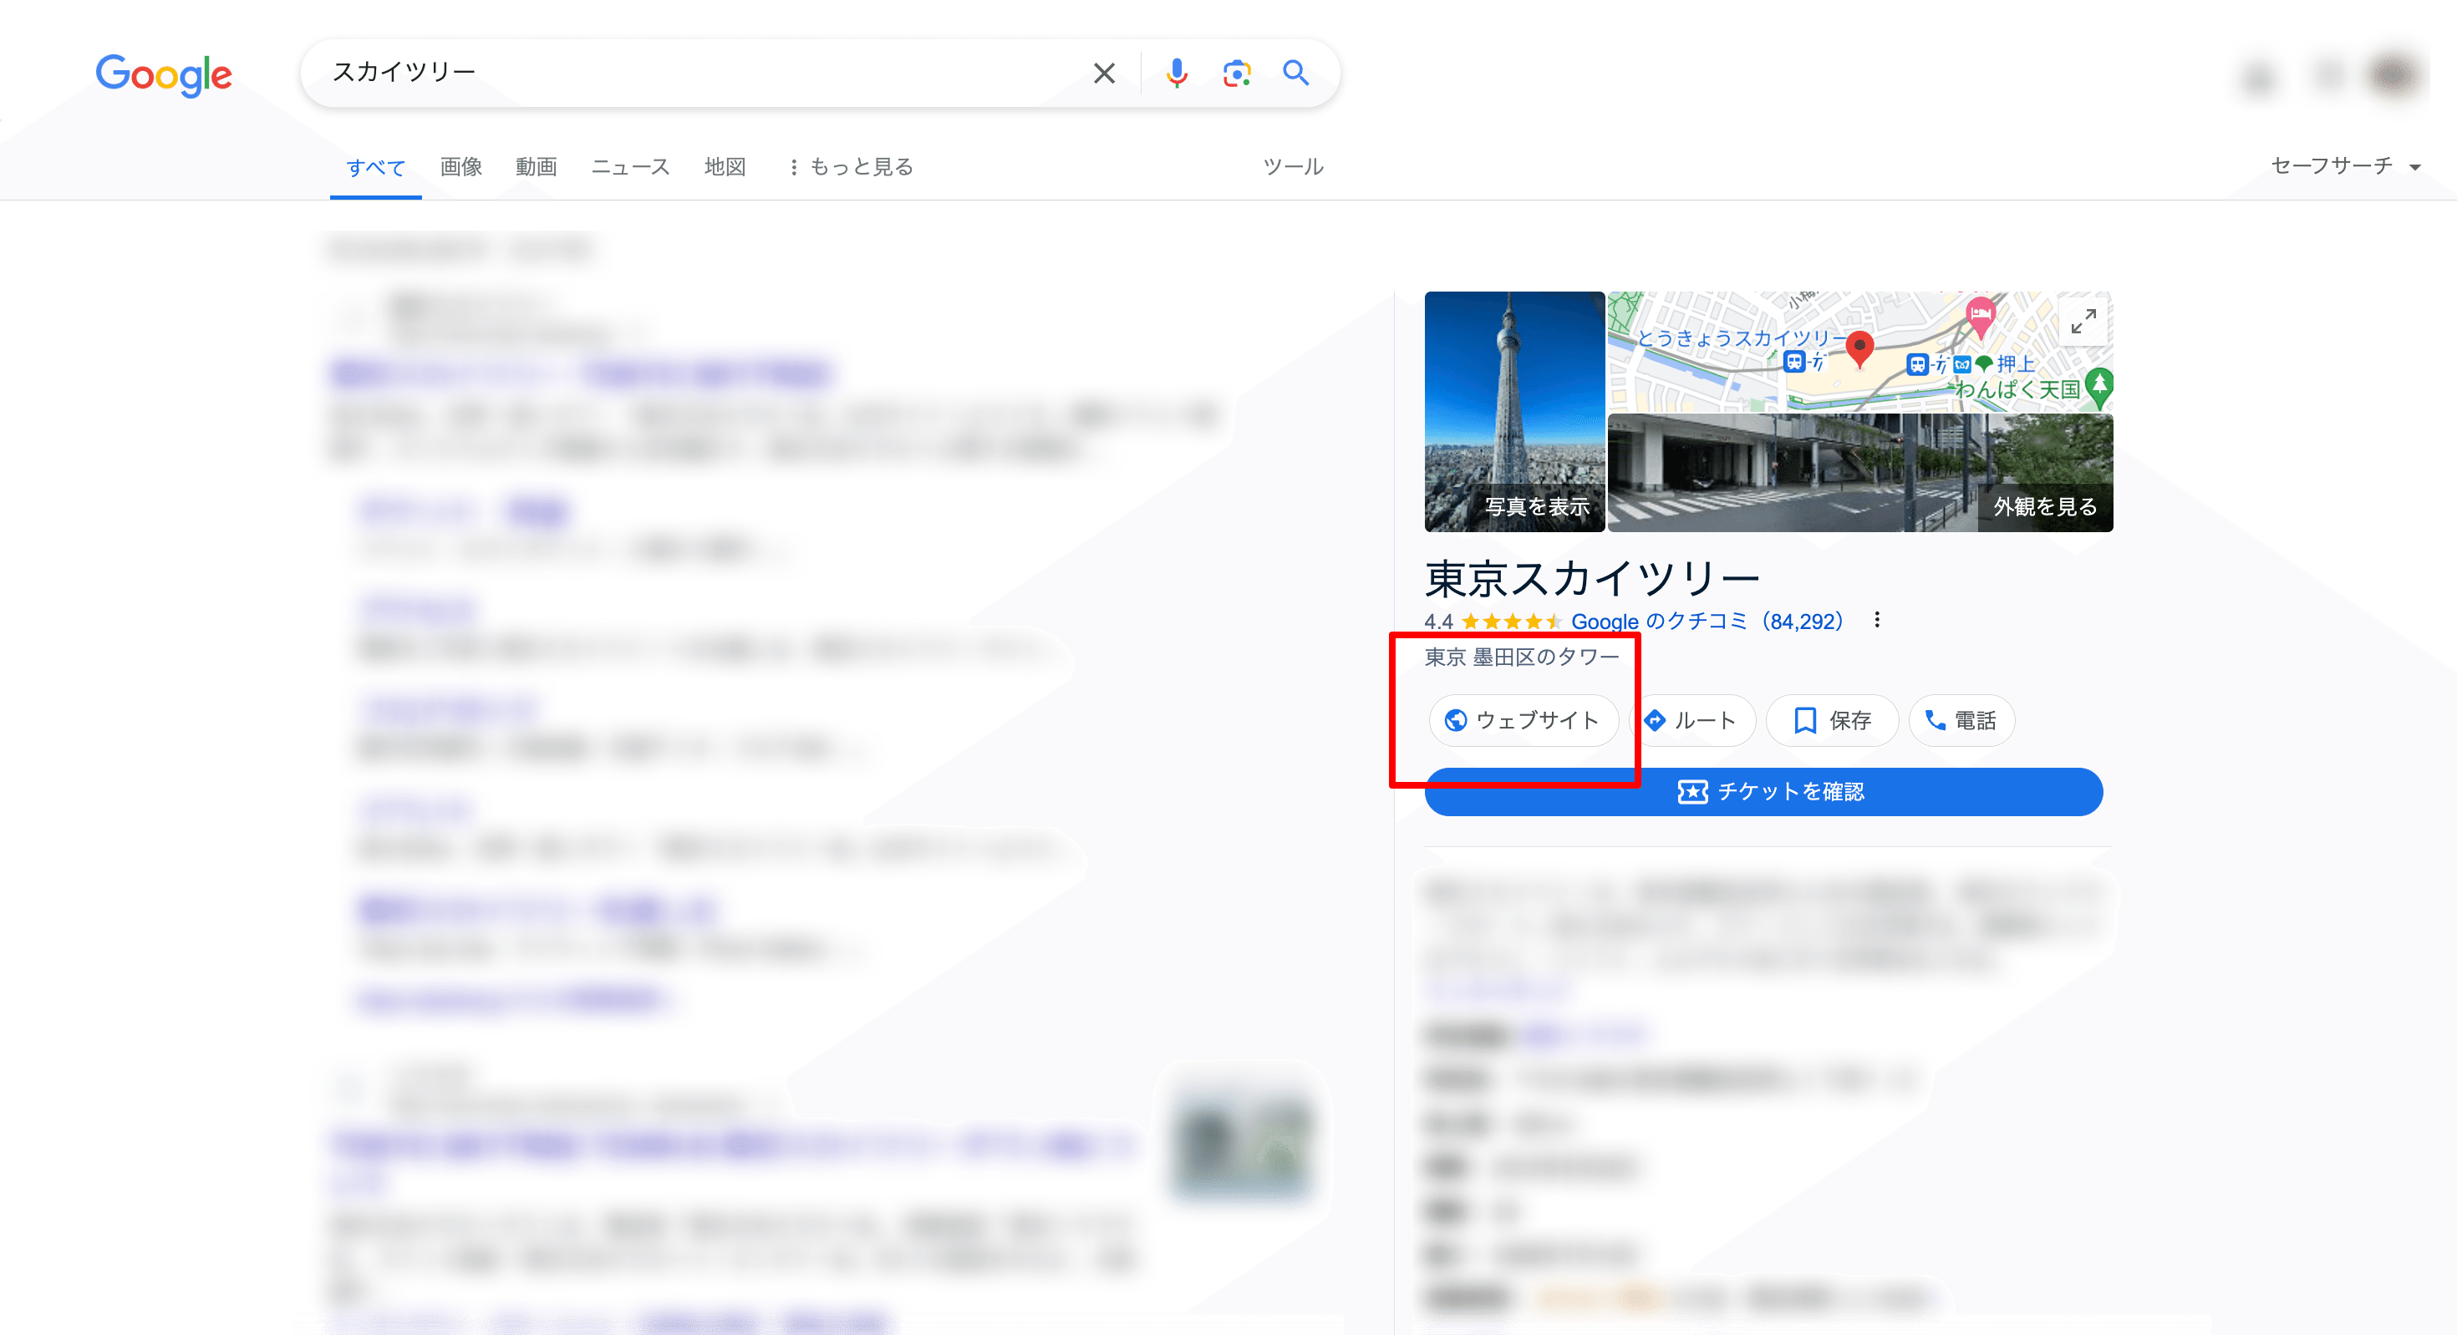2457x1335 pixels.
Task: Open Google Lens camera search
Action: pyautogui.click(x=1236, y=73)
